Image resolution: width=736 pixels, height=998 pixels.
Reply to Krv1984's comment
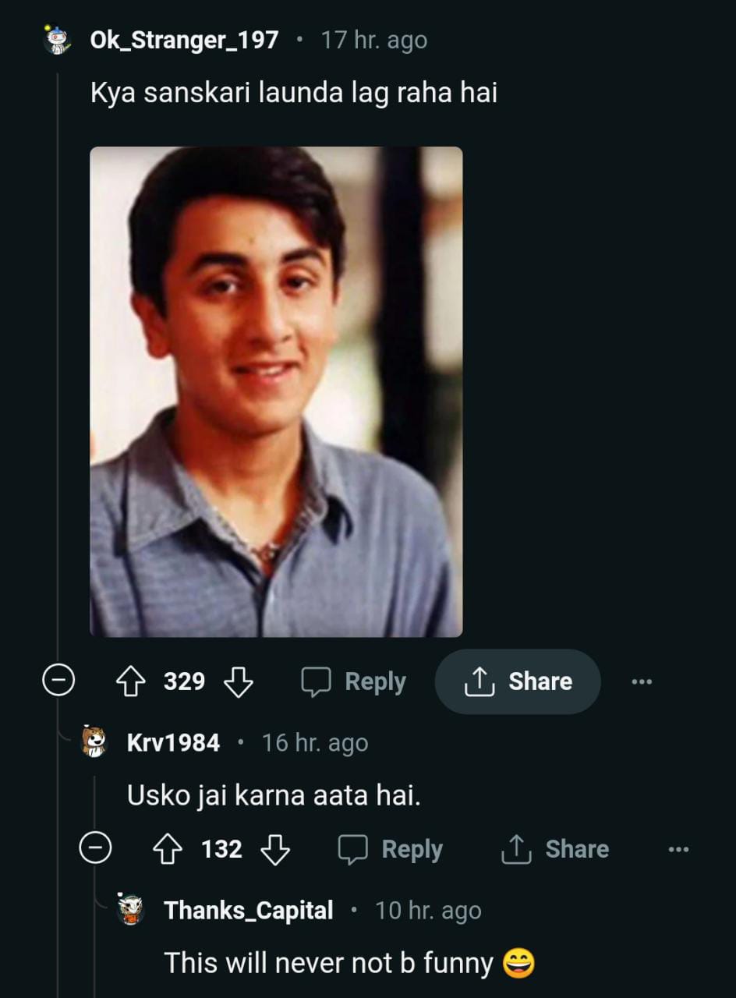391,849
